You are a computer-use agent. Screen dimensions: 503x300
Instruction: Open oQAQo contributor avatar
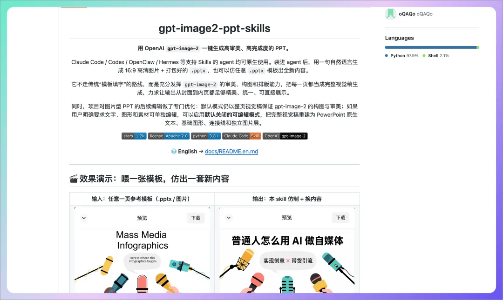click(390, 14)
